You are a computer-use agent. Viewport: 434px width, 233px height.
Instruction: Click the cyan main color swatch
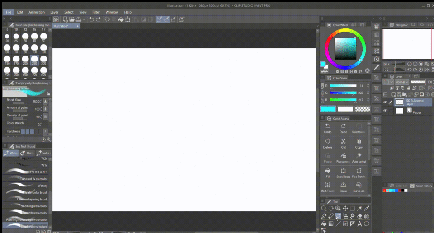coord(328,109)
